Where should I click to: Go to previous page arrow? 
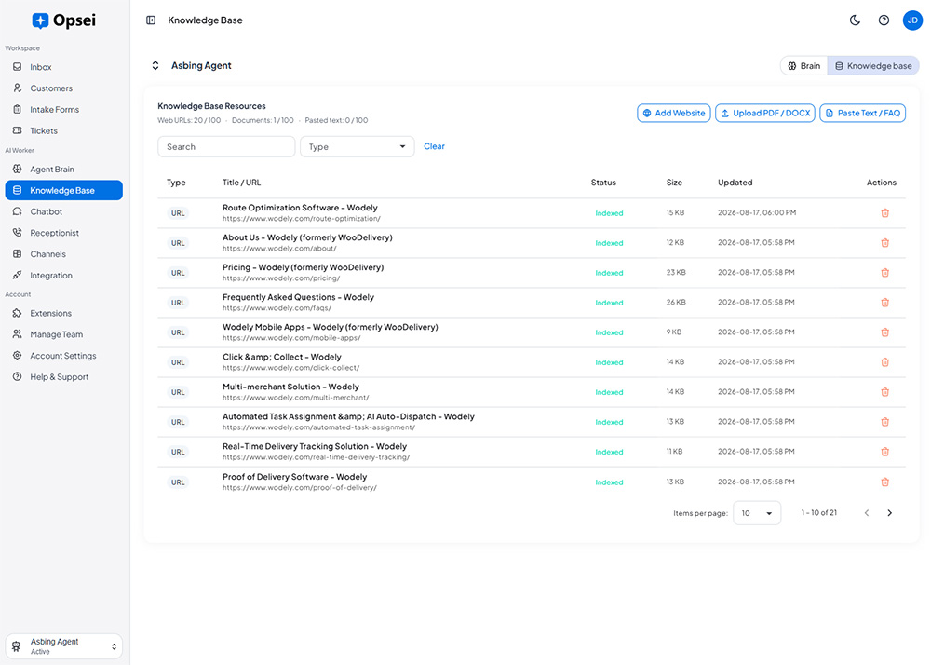[x=866, y=513]
